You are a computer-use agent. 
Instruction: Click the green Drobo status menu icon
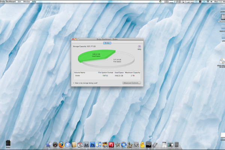click(x=160, y=1)
